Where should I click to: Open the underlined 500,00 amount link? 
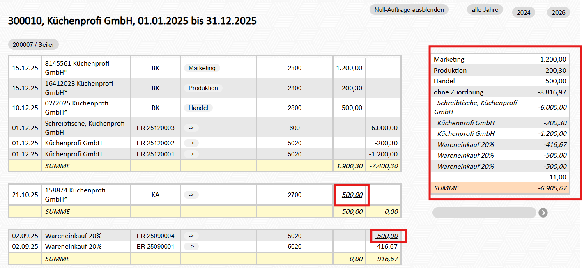click(x=352, y=195)
